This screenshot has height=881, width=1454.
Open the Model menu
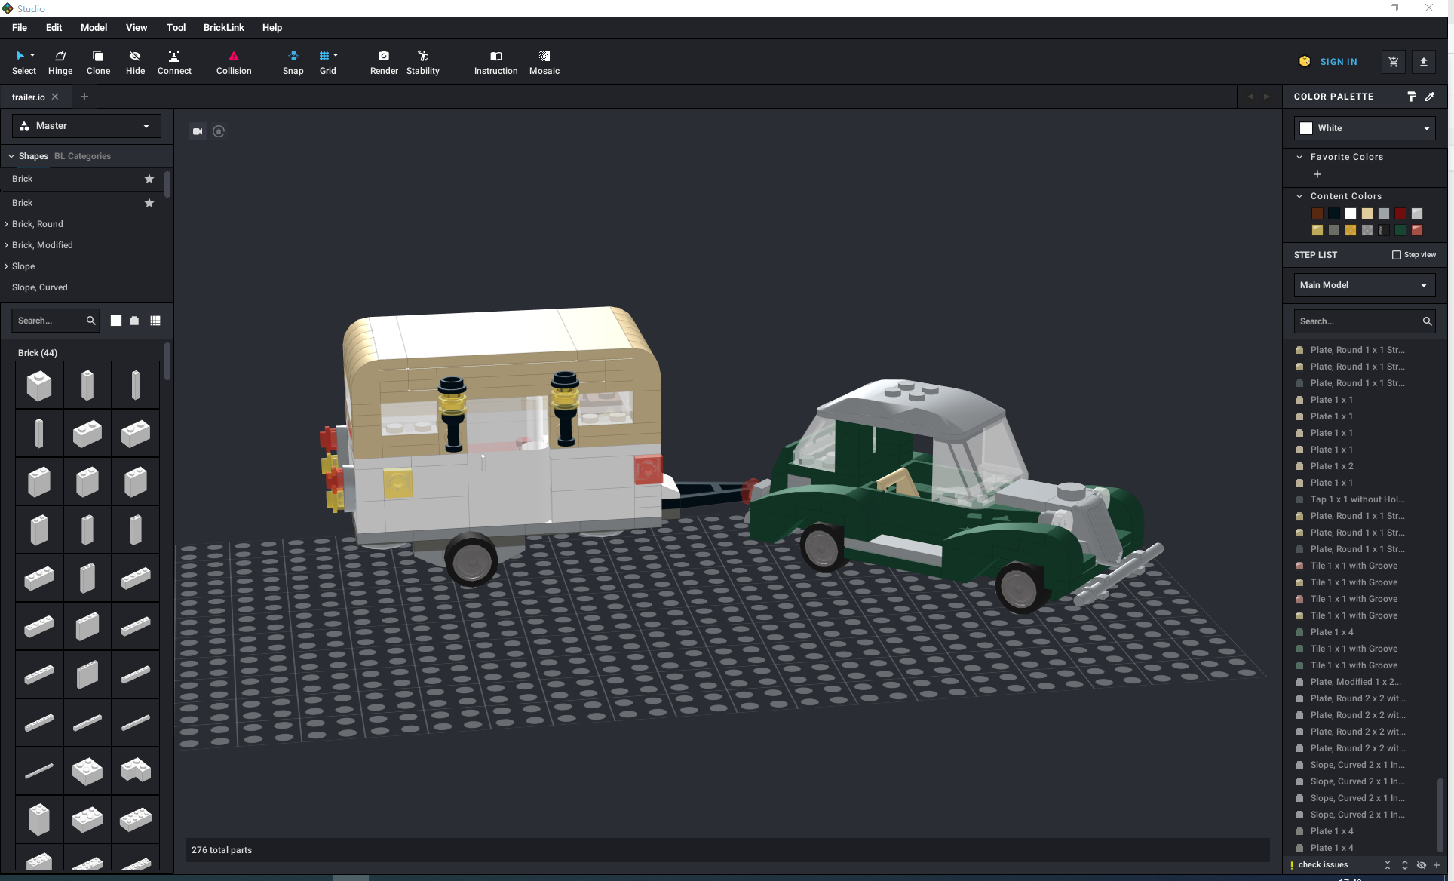click(x=94, y=27)
